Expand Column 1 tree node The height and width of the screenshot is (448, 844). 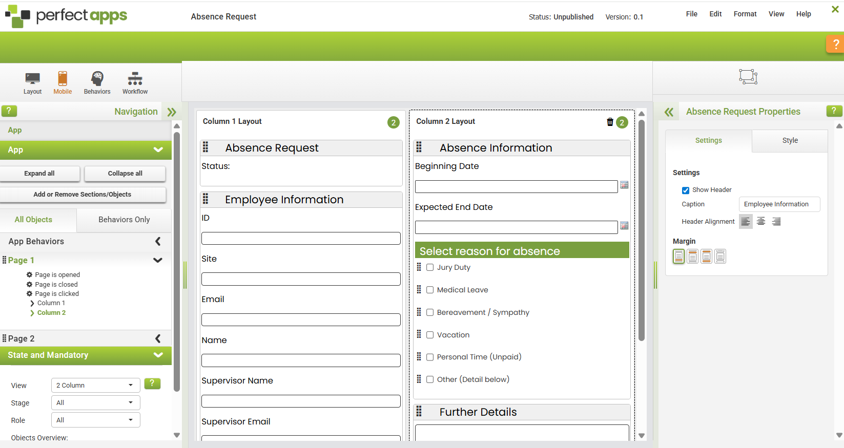point(32,303)
